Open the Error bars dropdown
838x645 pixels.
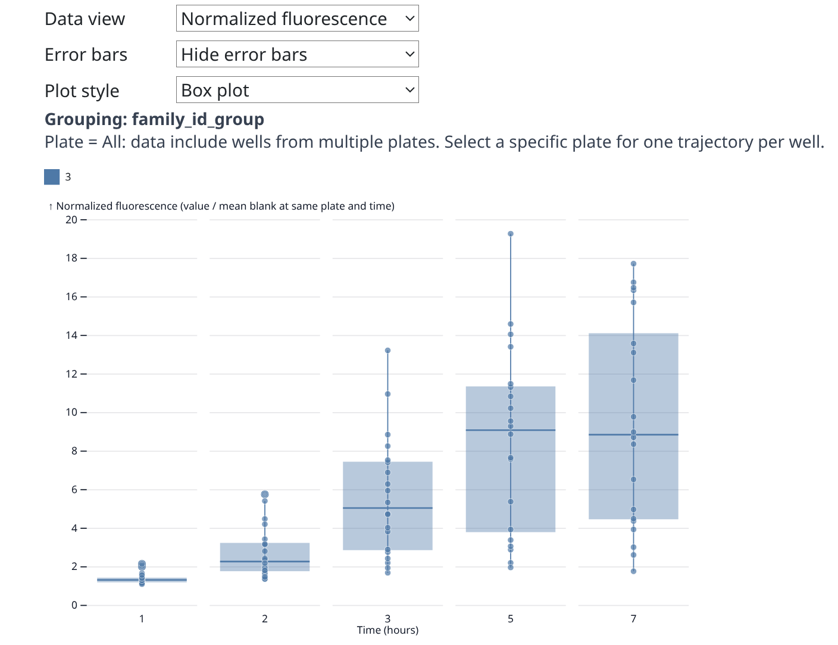click(x=297, y=54)
